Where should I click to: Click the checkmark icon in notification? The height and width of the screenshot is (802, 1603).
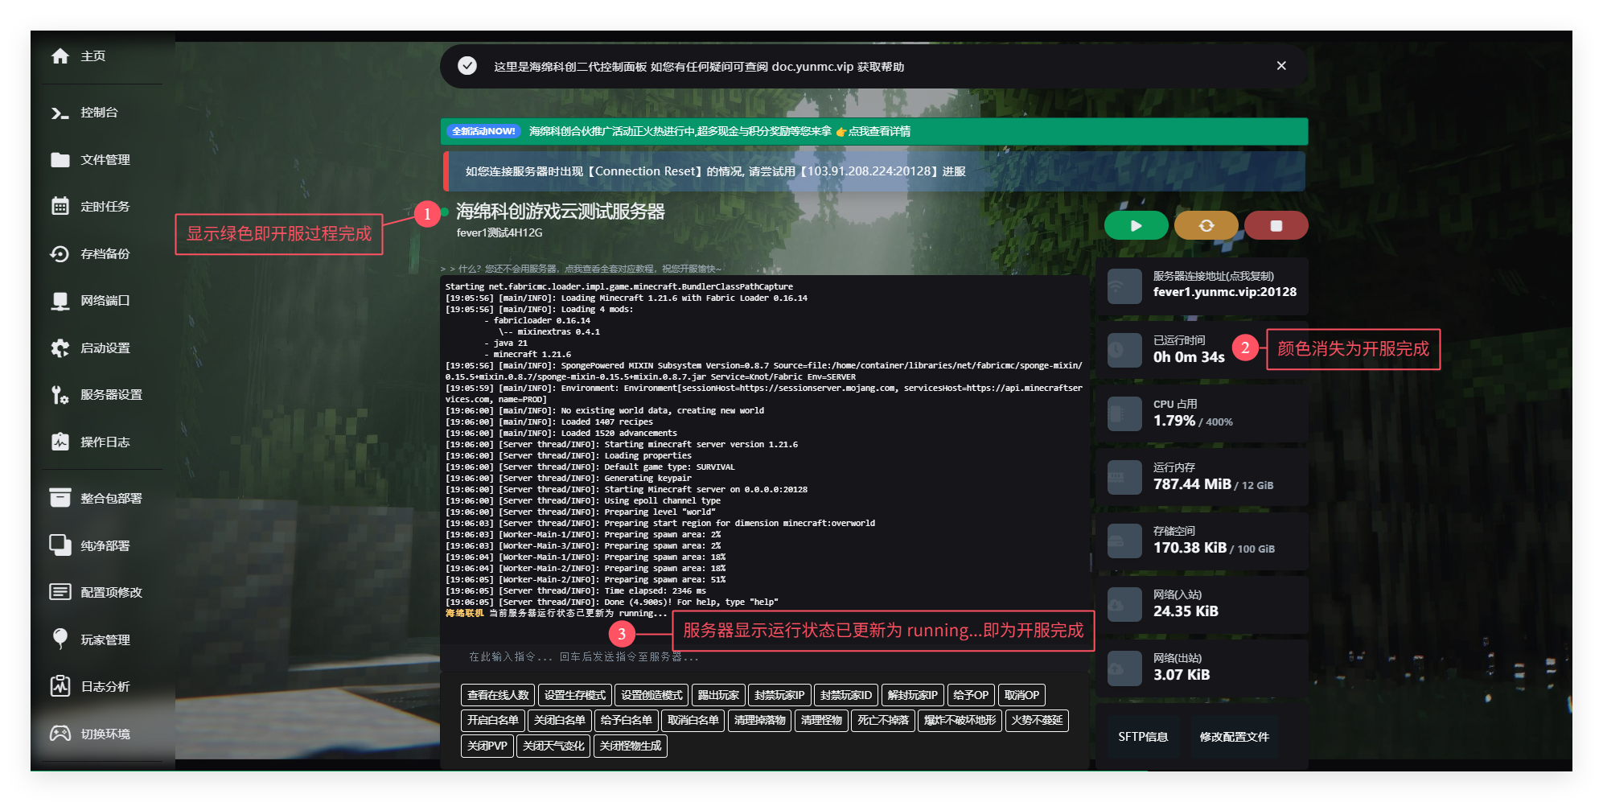click(467, 66)
